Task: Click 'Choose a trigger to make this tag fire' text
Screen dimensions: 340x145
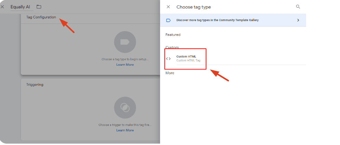Action: click(x=125, y=125)
